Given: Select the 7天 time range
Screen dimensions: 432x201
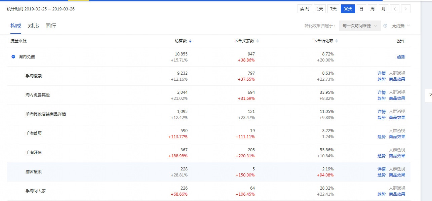Looking at the screenshot, I should pyautogui.click(x=333, y=8).
